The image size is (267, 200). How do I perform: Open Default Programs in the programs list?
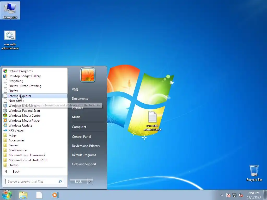tap(35, 71)
